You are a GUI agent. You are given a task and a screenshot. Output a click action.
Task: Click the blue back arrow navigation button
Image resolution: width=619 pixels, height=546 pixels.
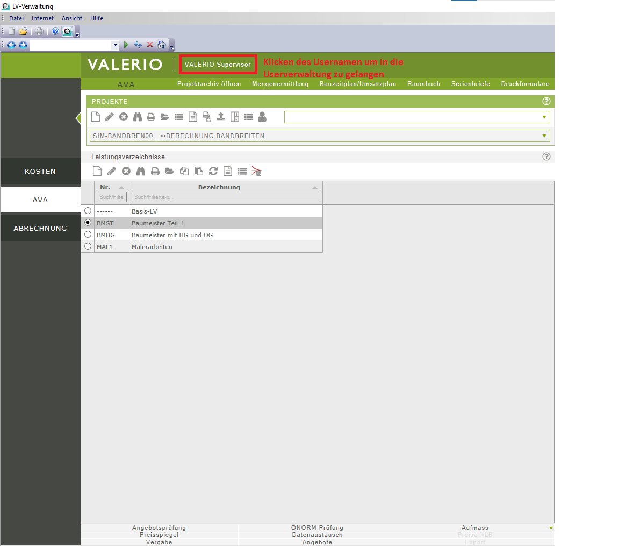(11, 45)
